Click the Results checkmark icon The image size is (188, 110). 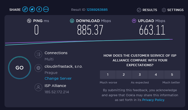(139, 10)
